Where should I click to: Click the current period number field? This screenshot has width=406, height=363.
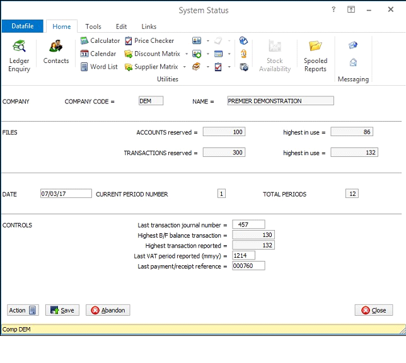coord(222,193)
